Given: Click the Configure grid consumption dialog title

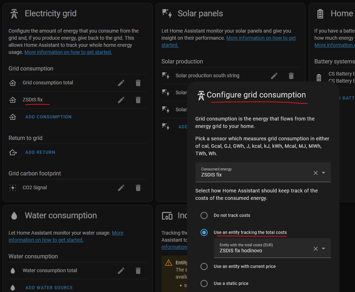Looking at the screenshot, I should (x=256, y=95).
